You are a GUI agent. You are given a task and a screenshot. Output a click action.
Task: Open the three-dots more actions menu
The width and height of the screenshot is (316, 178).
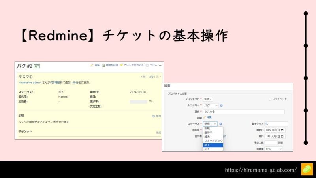[160, 66]
